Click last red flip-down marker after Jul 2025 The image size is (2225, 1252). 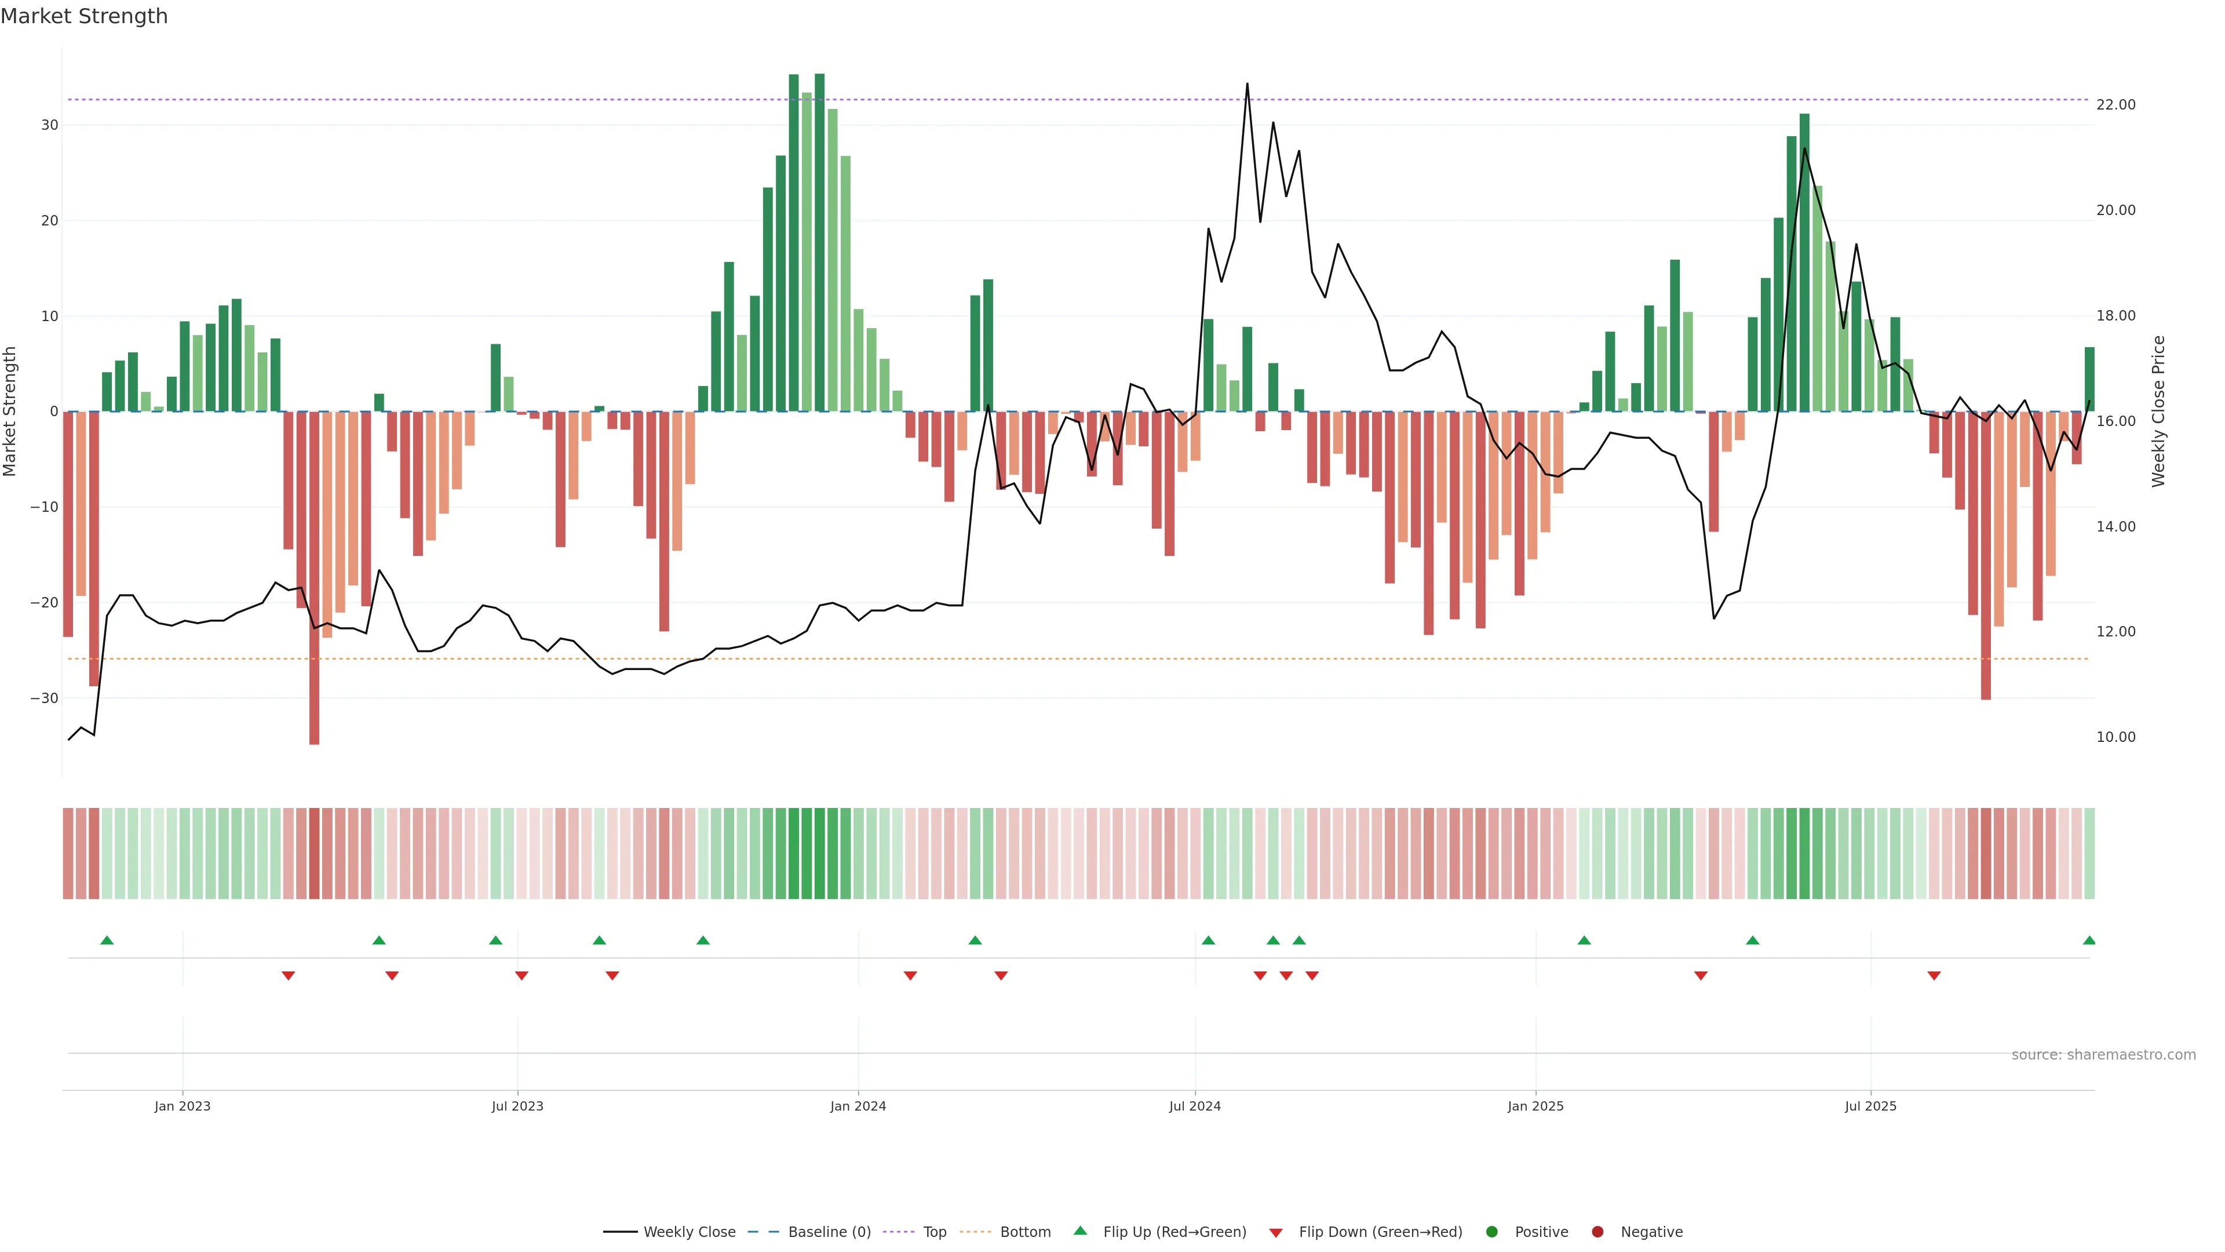tap(1934, 976)
